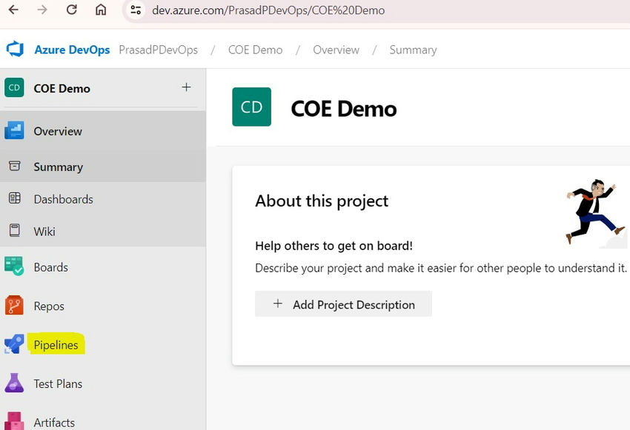Image resolution: width=630 pixels, height=430 pixels.
Task: Click the Wiki book icon
Action: 15,231
